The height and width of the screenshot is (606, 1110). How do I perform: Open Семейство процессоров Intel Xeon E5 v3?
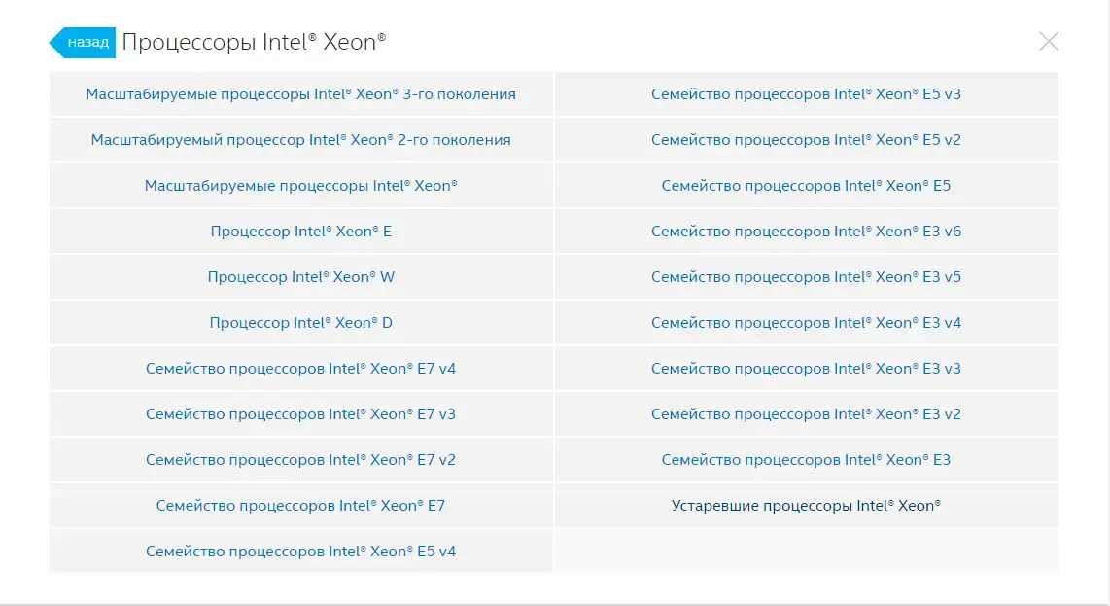807,94
